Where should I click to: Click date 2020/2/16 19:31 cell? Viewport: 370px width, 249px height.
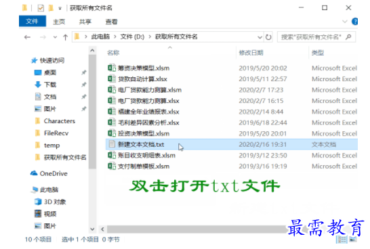(x=263, y=144)
